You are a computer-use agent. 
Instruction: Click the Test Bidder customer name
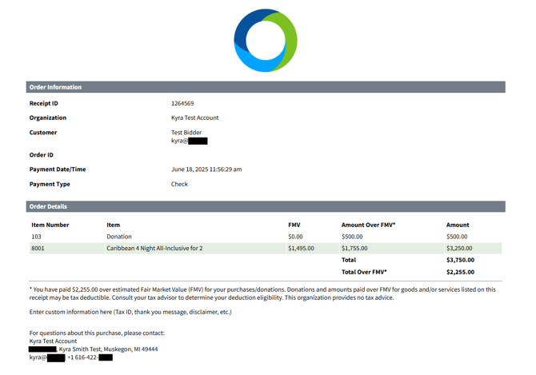click(x=186, y=133)
